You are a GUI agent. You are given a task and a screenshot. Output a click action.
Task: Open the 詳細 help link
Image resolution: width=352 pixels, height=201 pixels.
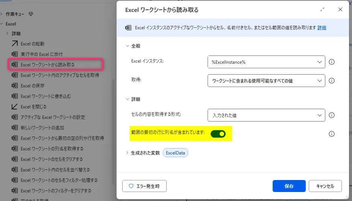322,28
